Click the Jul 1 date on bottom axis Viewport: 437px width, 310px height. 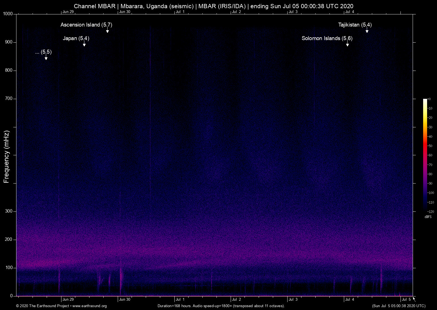click(180, 300)
